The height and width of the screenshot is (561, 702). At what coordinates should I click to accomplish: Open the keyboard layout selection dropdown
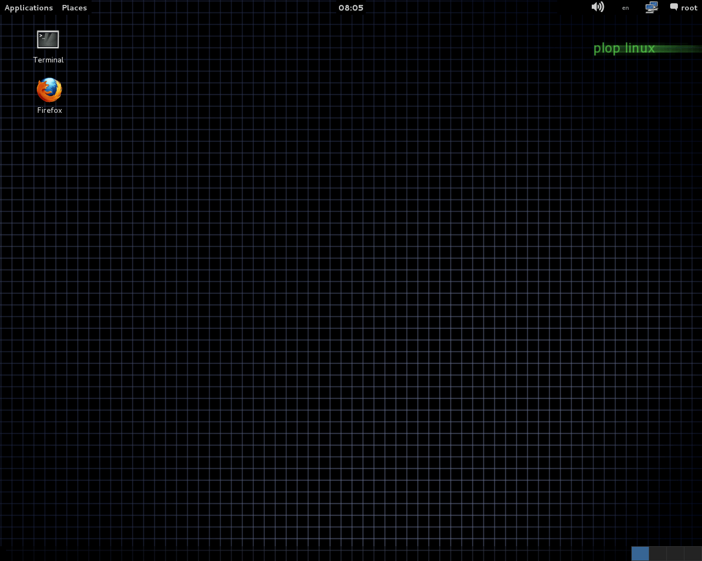coord(625,8)
